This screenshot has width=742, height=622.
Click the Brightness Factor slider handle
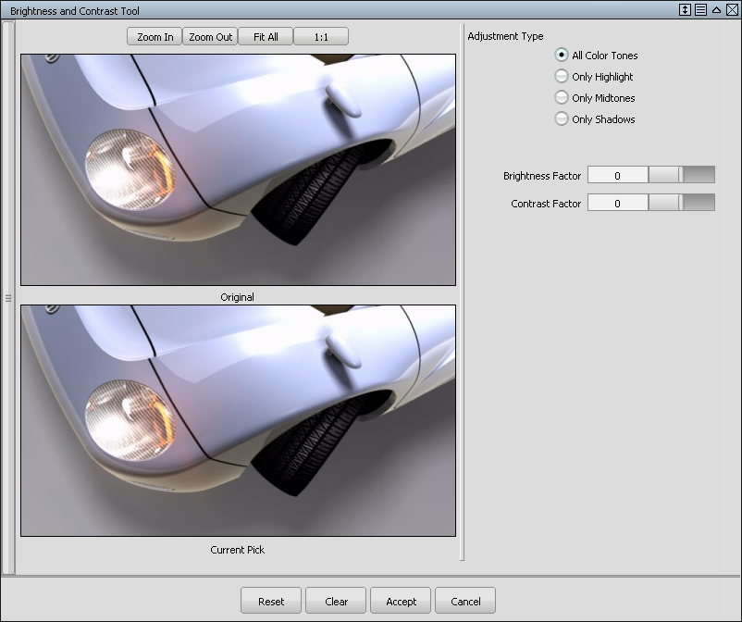pyautogui.click(x=681, y=174)
